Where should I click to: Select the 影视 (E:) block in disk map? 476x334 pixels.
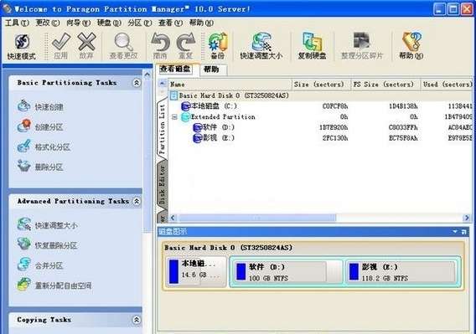[402, 272]
